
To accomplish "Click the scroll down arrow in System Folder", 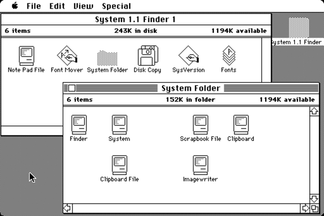I will click(314, 199).
